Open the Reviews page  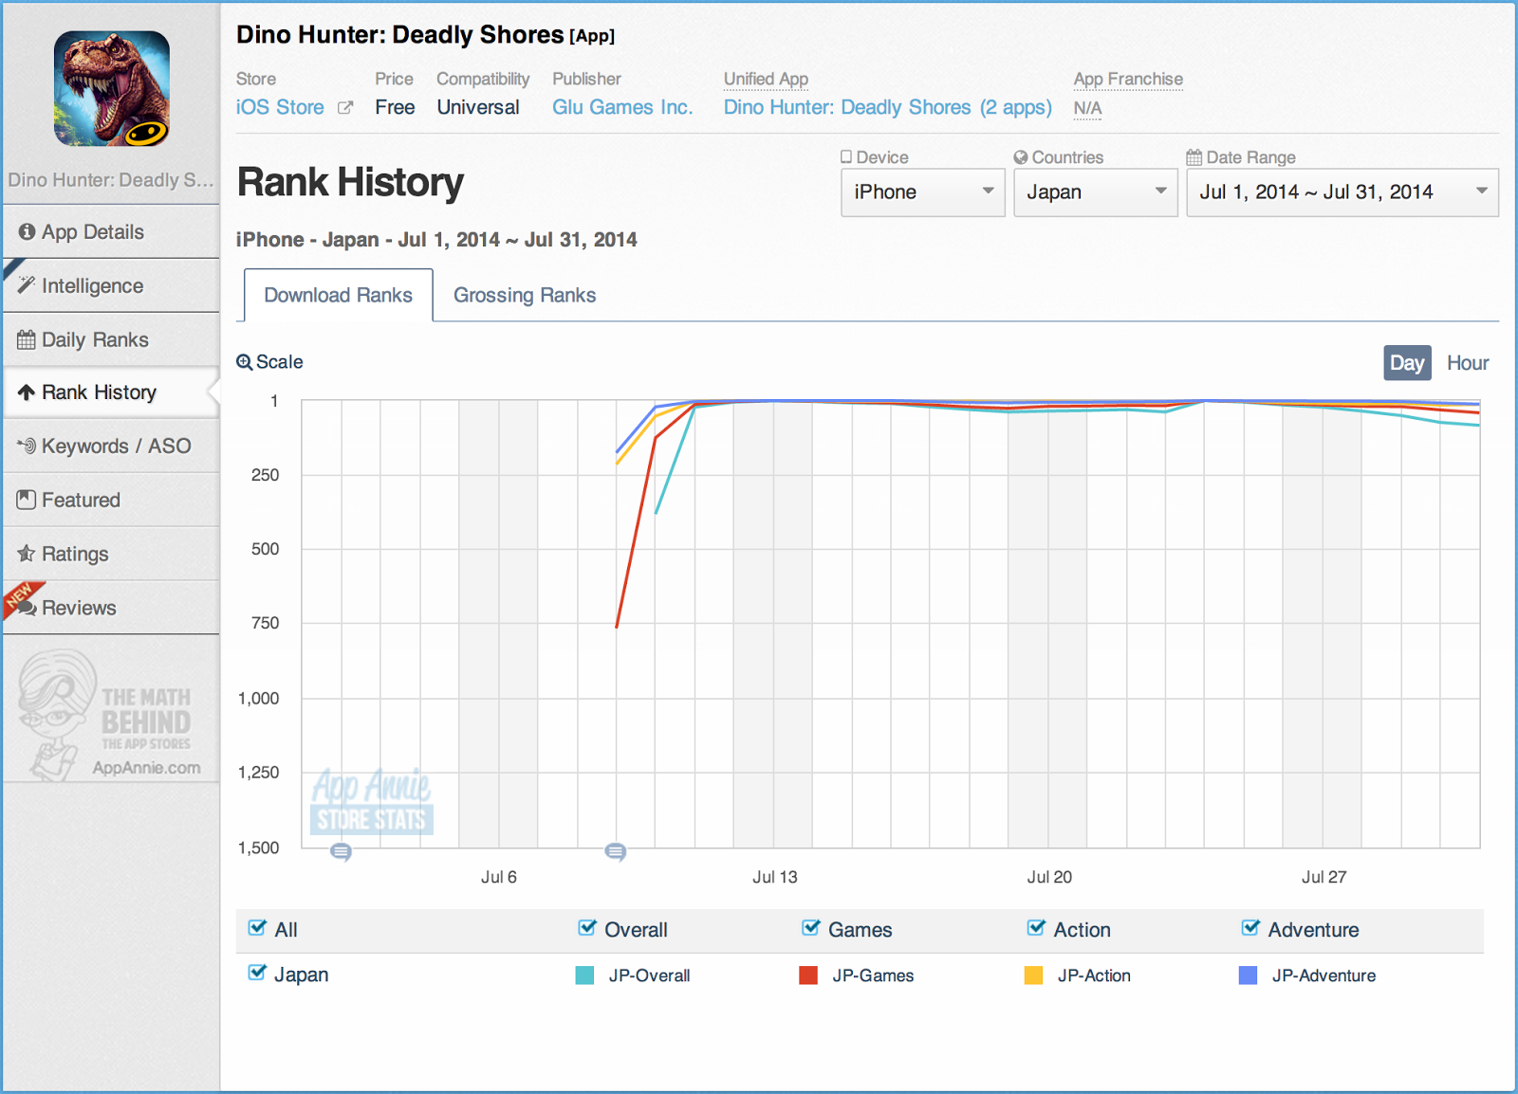click(x=111, y=608)
